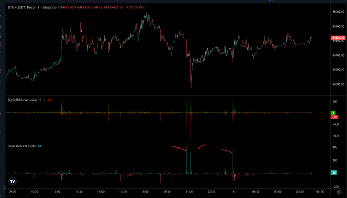Screen dimensions: 347x198
Task: Click the 09:00 time axis label
Action: click(12, 192)
